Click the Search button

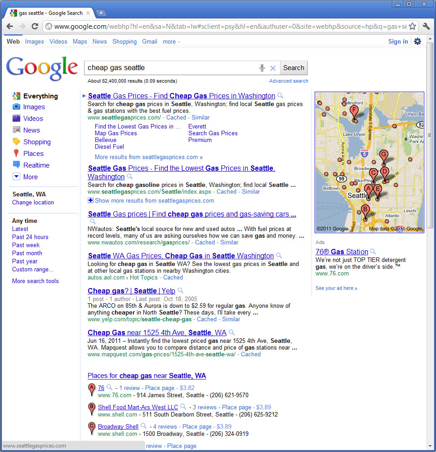pos(294,68)
